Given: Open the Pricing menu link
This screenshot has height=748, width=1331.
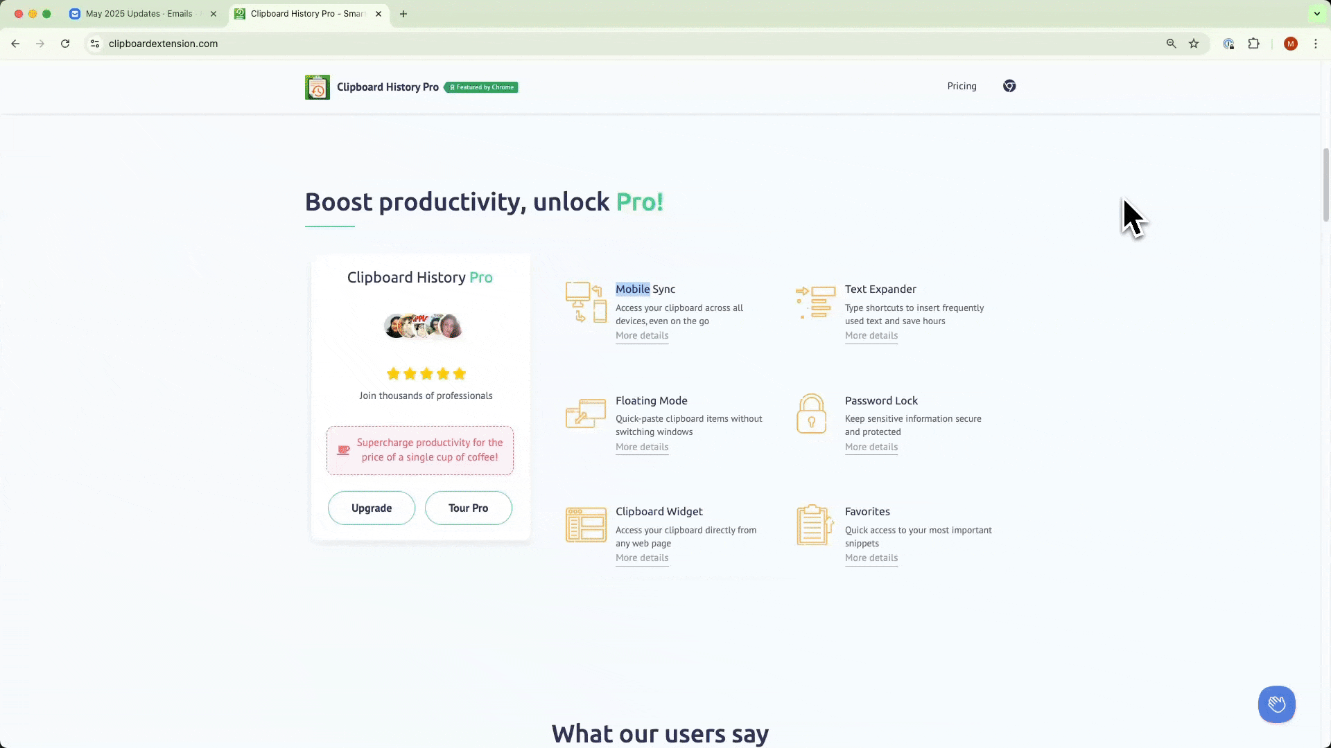Looking at the screenshot, I should coord(962,86).
